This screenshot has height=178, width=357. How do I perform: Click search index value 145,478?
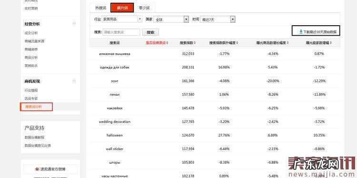pos(188,108)
